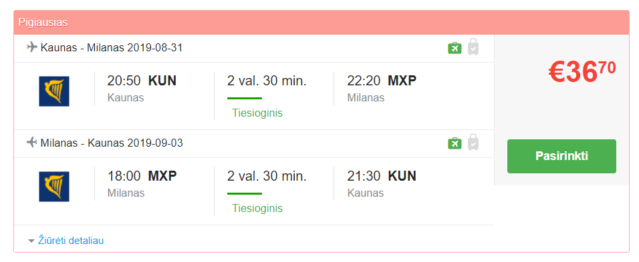Click the Kaunas - Milanas 2019-08-31 heading
This screenshot has height=262, width=639.
coord(112,48)
